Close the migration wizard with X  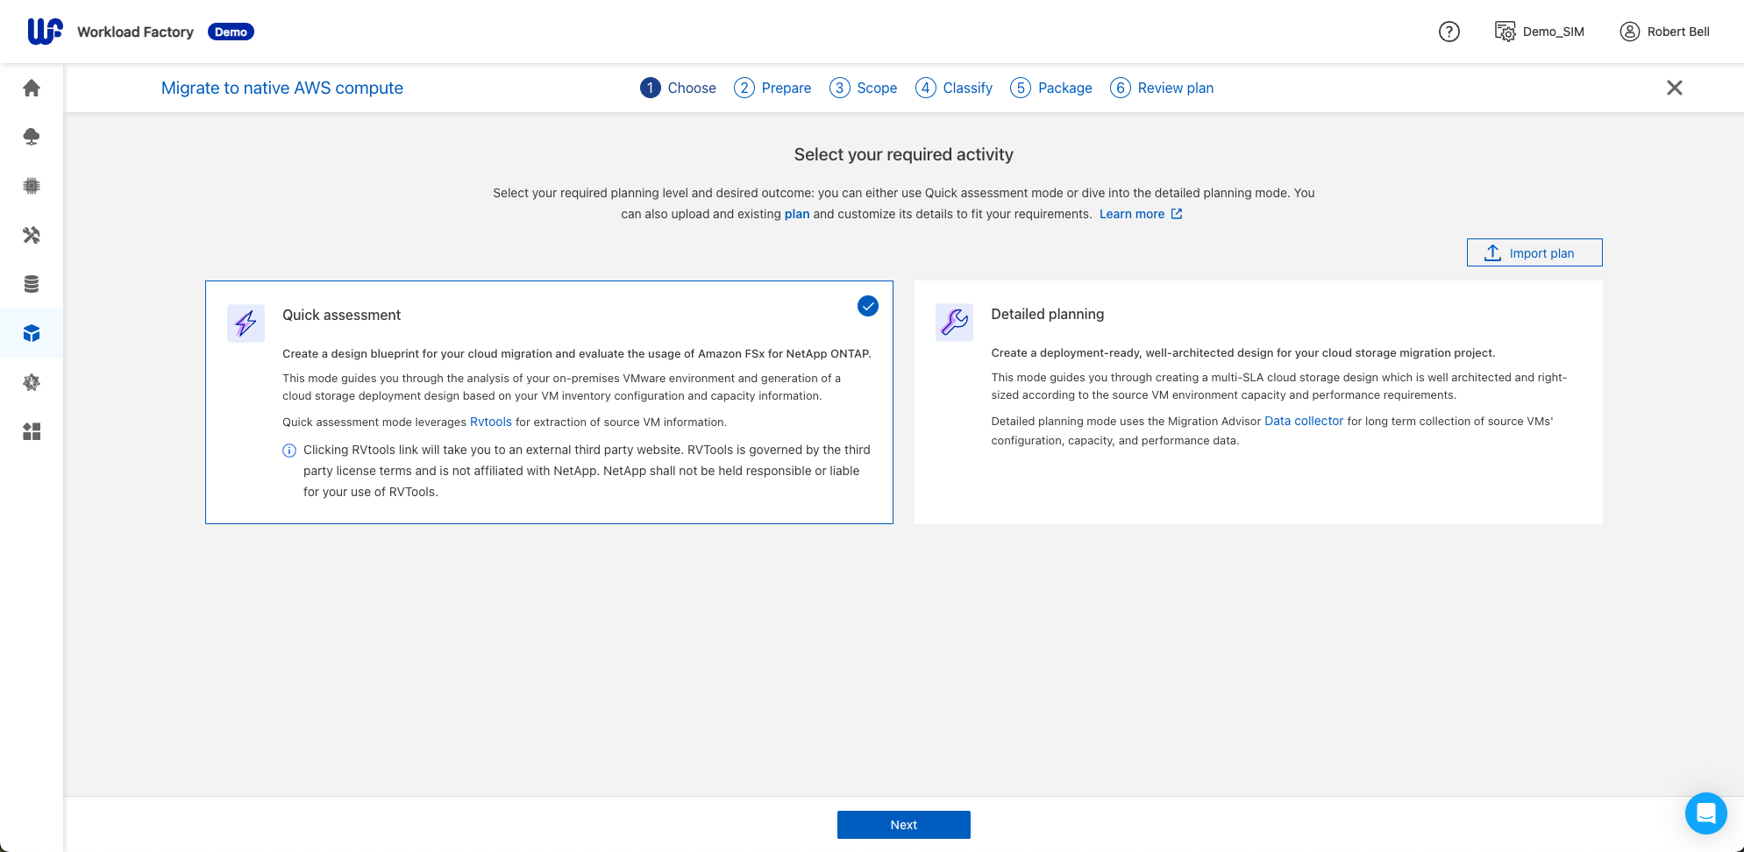click(1675, 88)
